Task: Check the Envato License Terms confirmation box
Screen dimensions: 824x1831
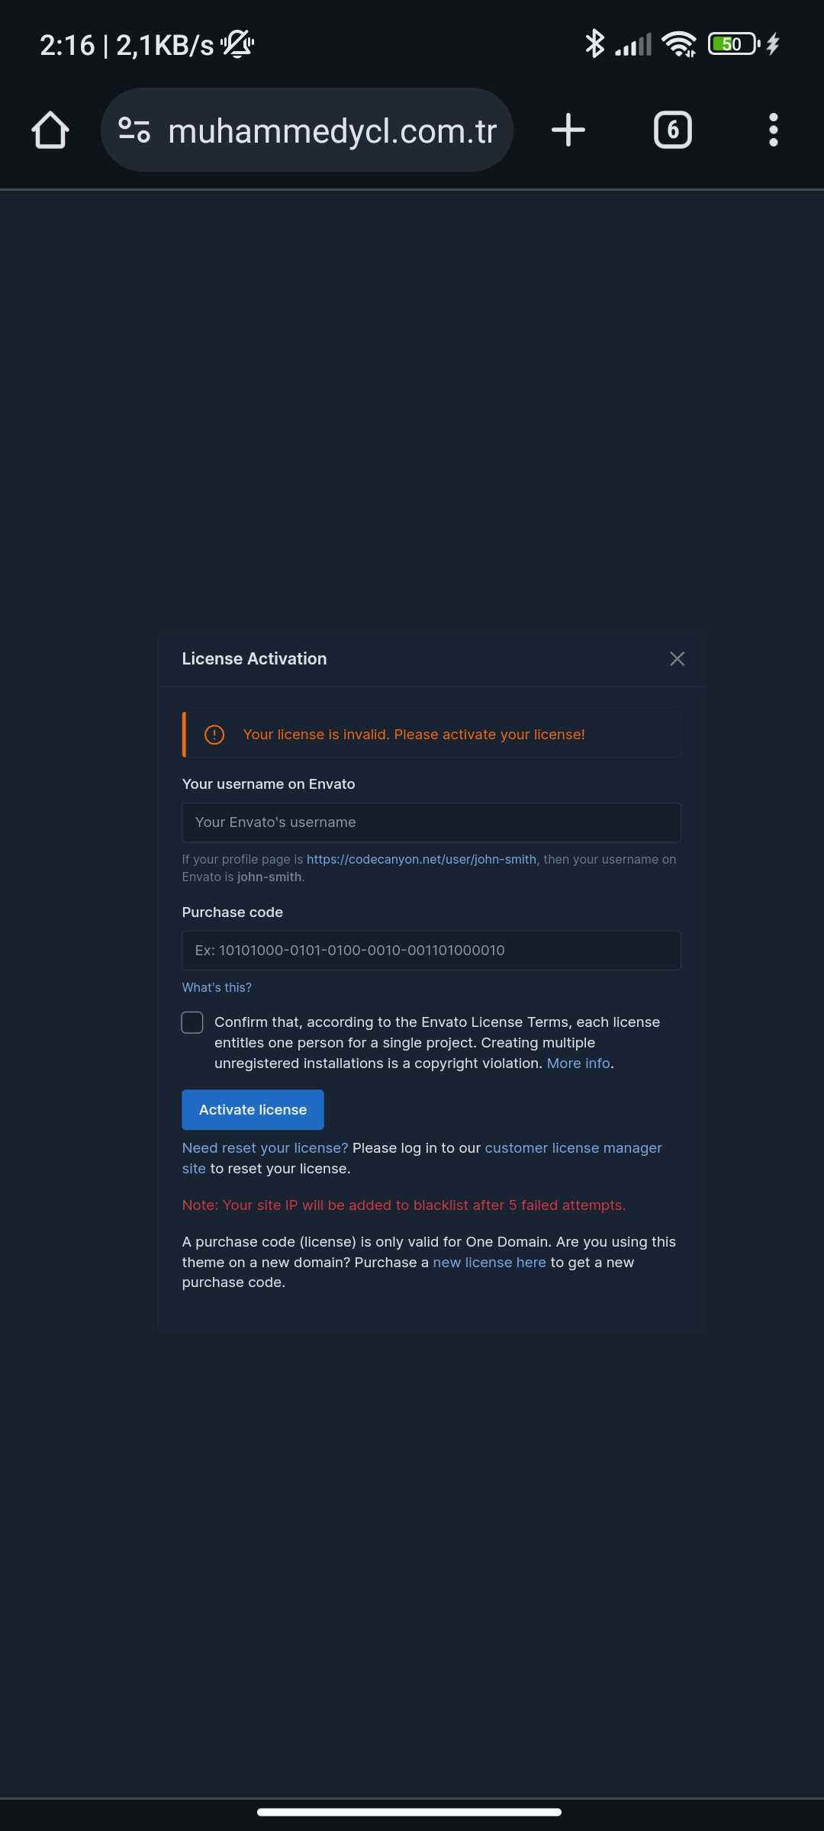Action: [192, 1022]
